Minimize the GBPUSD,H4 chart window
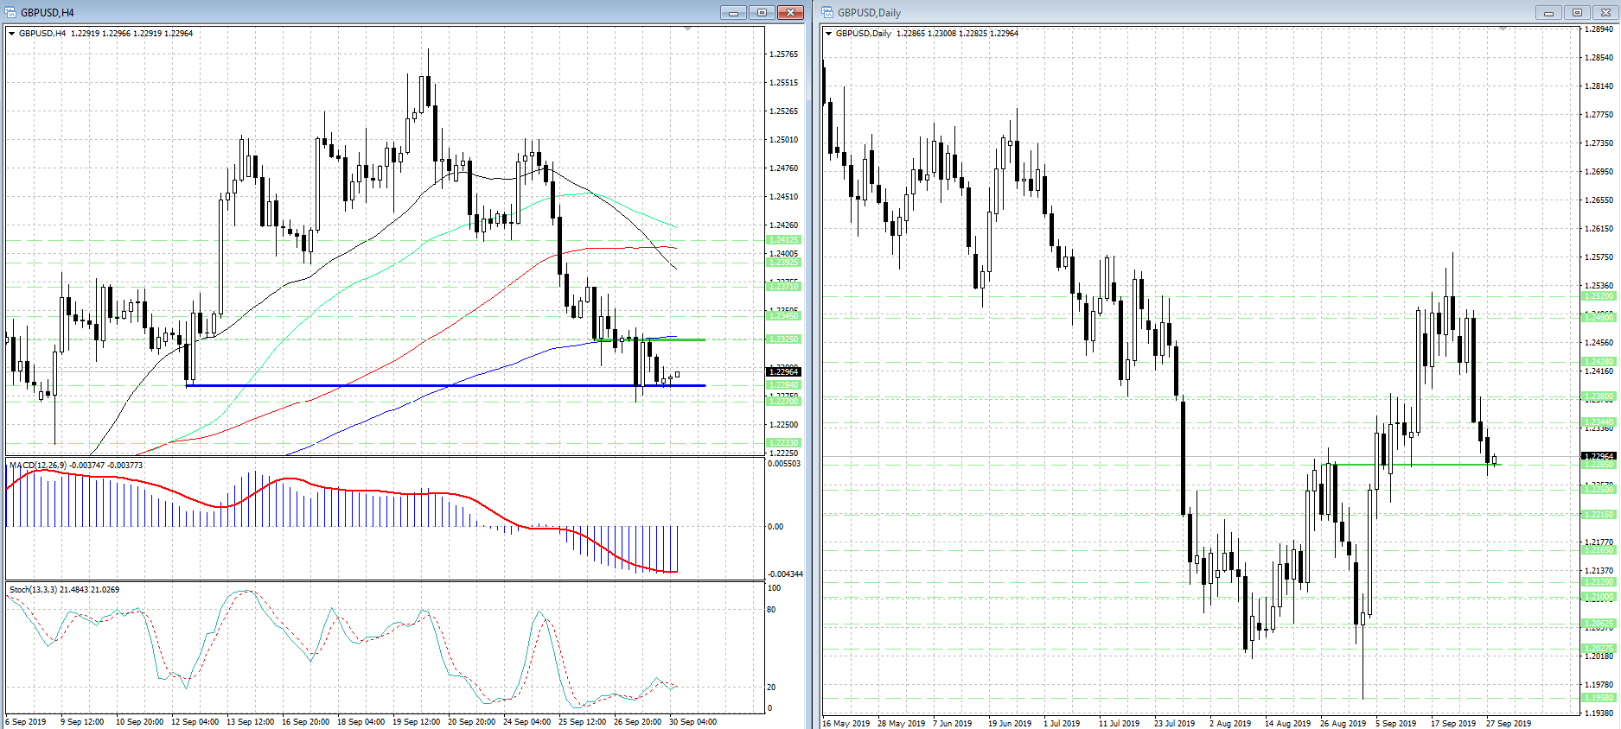 (733, 12)
